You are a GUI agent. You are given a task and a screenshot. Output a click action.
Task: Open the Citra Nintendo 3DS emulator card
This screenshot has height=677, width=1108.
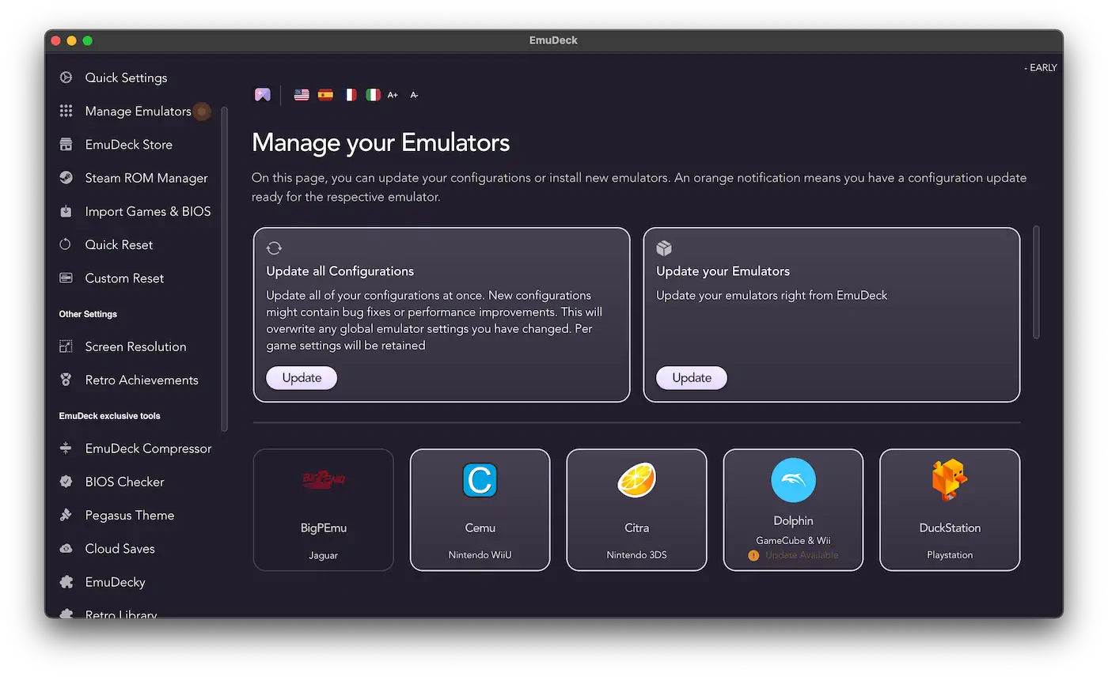[636, 510]
